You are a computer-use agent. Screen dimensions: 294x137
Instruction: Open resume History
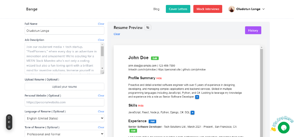coord(253,30)
